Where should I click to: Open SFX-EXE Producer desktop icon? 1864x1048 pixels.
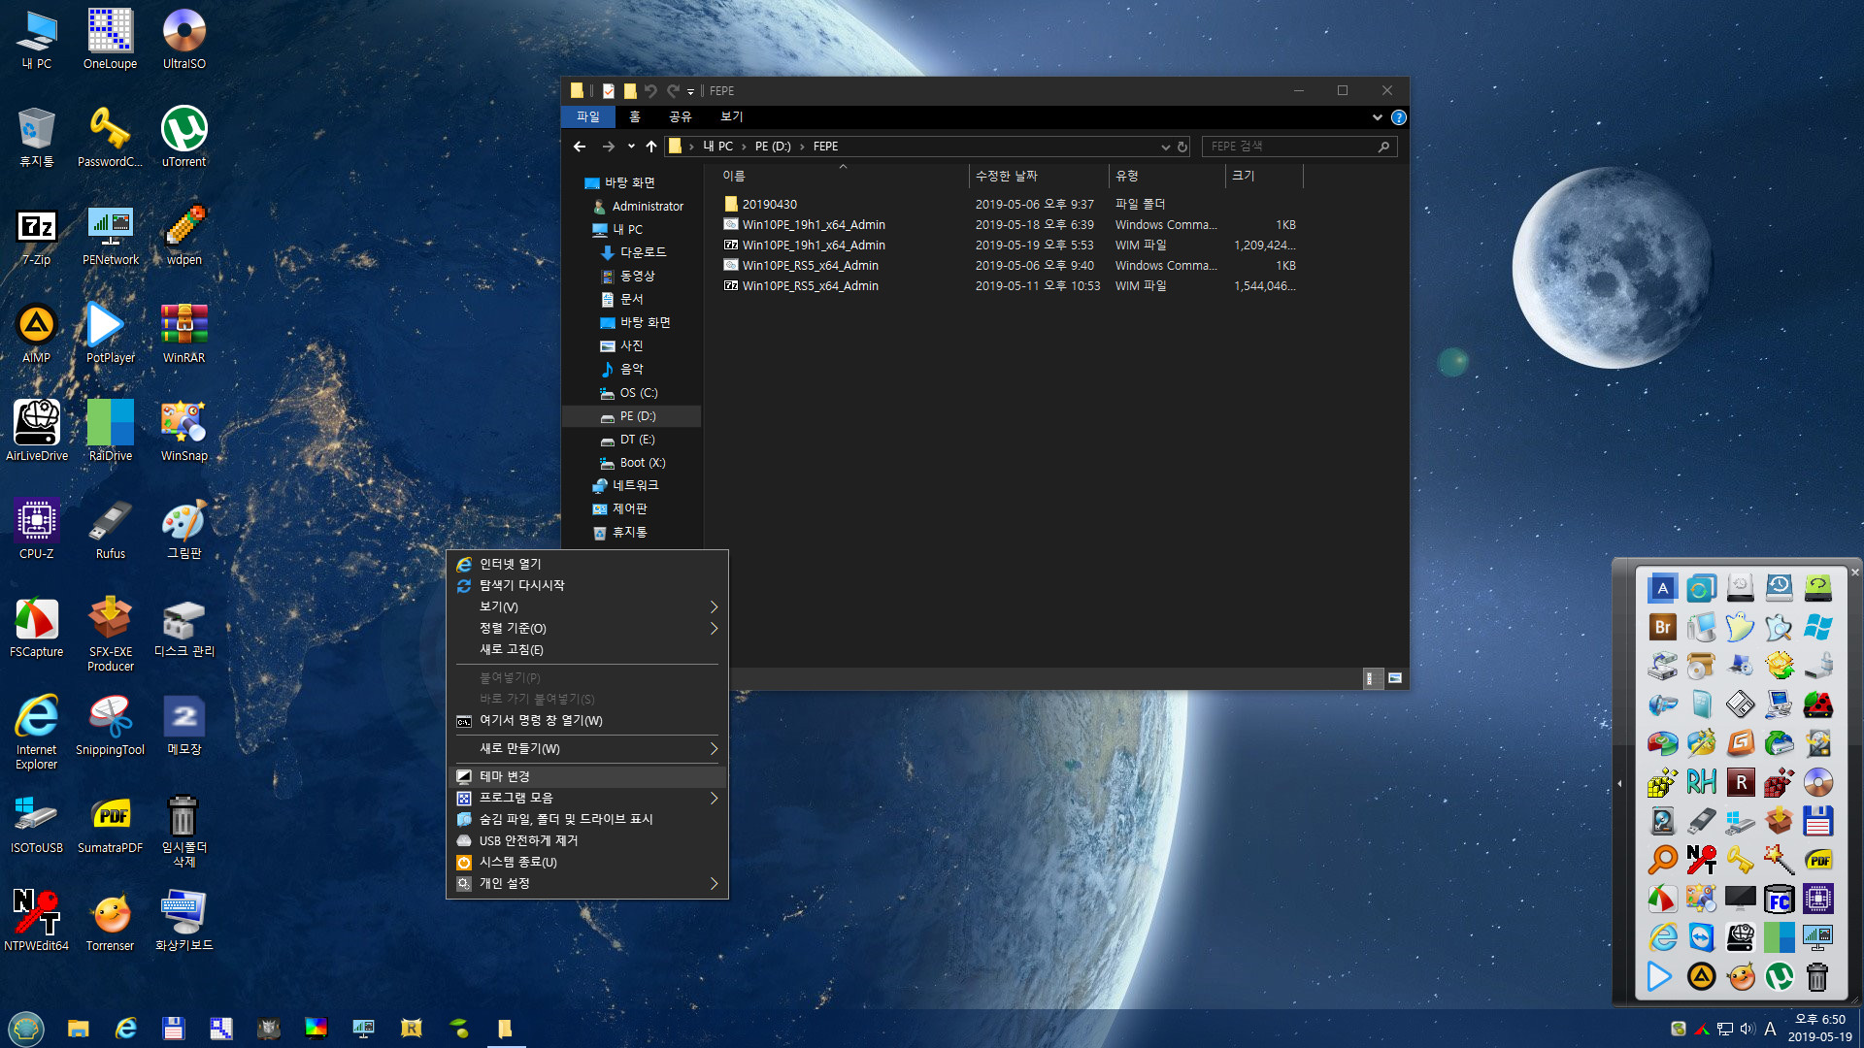click(x=110, y=634)
